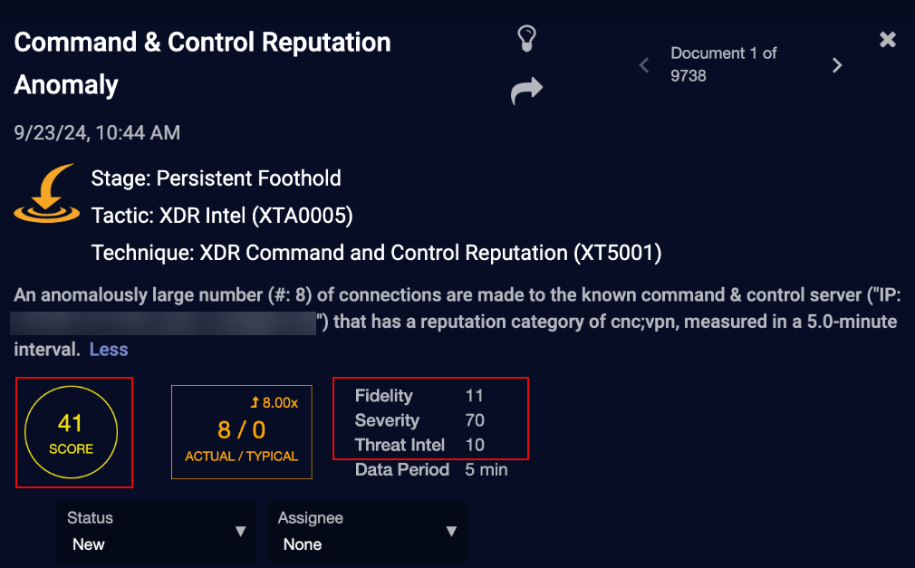Click the Tactic XDR Intel (XTA0005) text
This screenshot has height=568, width=915.
pos(222,216)
